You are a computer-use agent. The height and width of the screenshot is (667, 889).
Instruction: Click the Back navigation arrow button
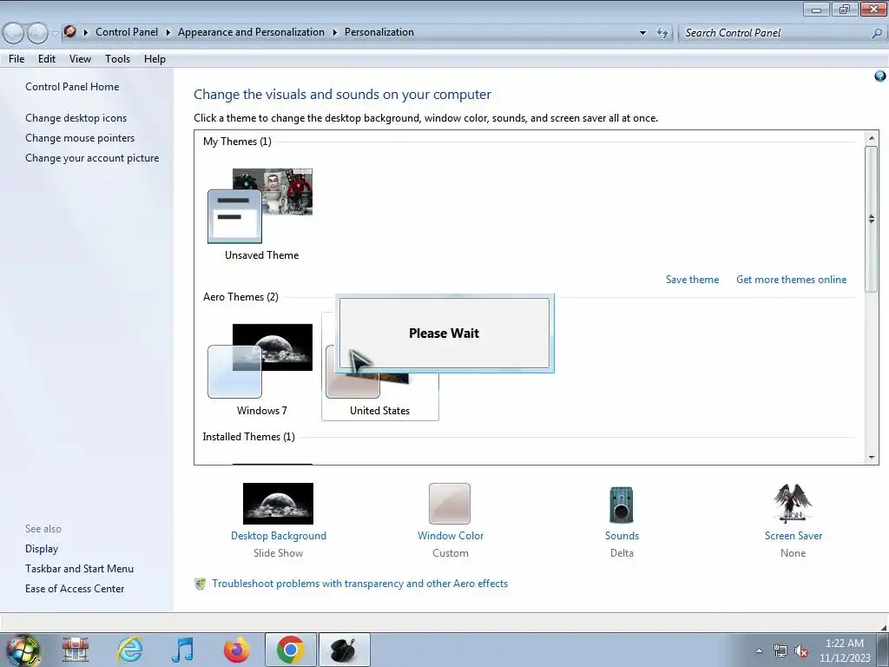pos(14,33)
